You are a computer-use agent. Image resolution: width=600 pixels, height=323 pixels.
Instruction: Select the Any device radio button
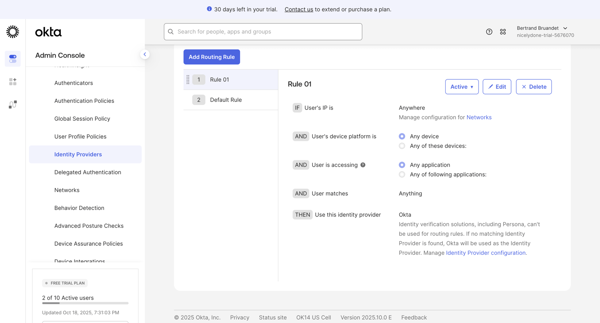(402, 136)
